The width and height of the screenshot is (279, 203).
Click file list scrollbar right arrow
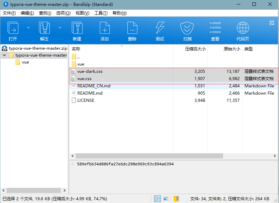[x=275, y=156]
